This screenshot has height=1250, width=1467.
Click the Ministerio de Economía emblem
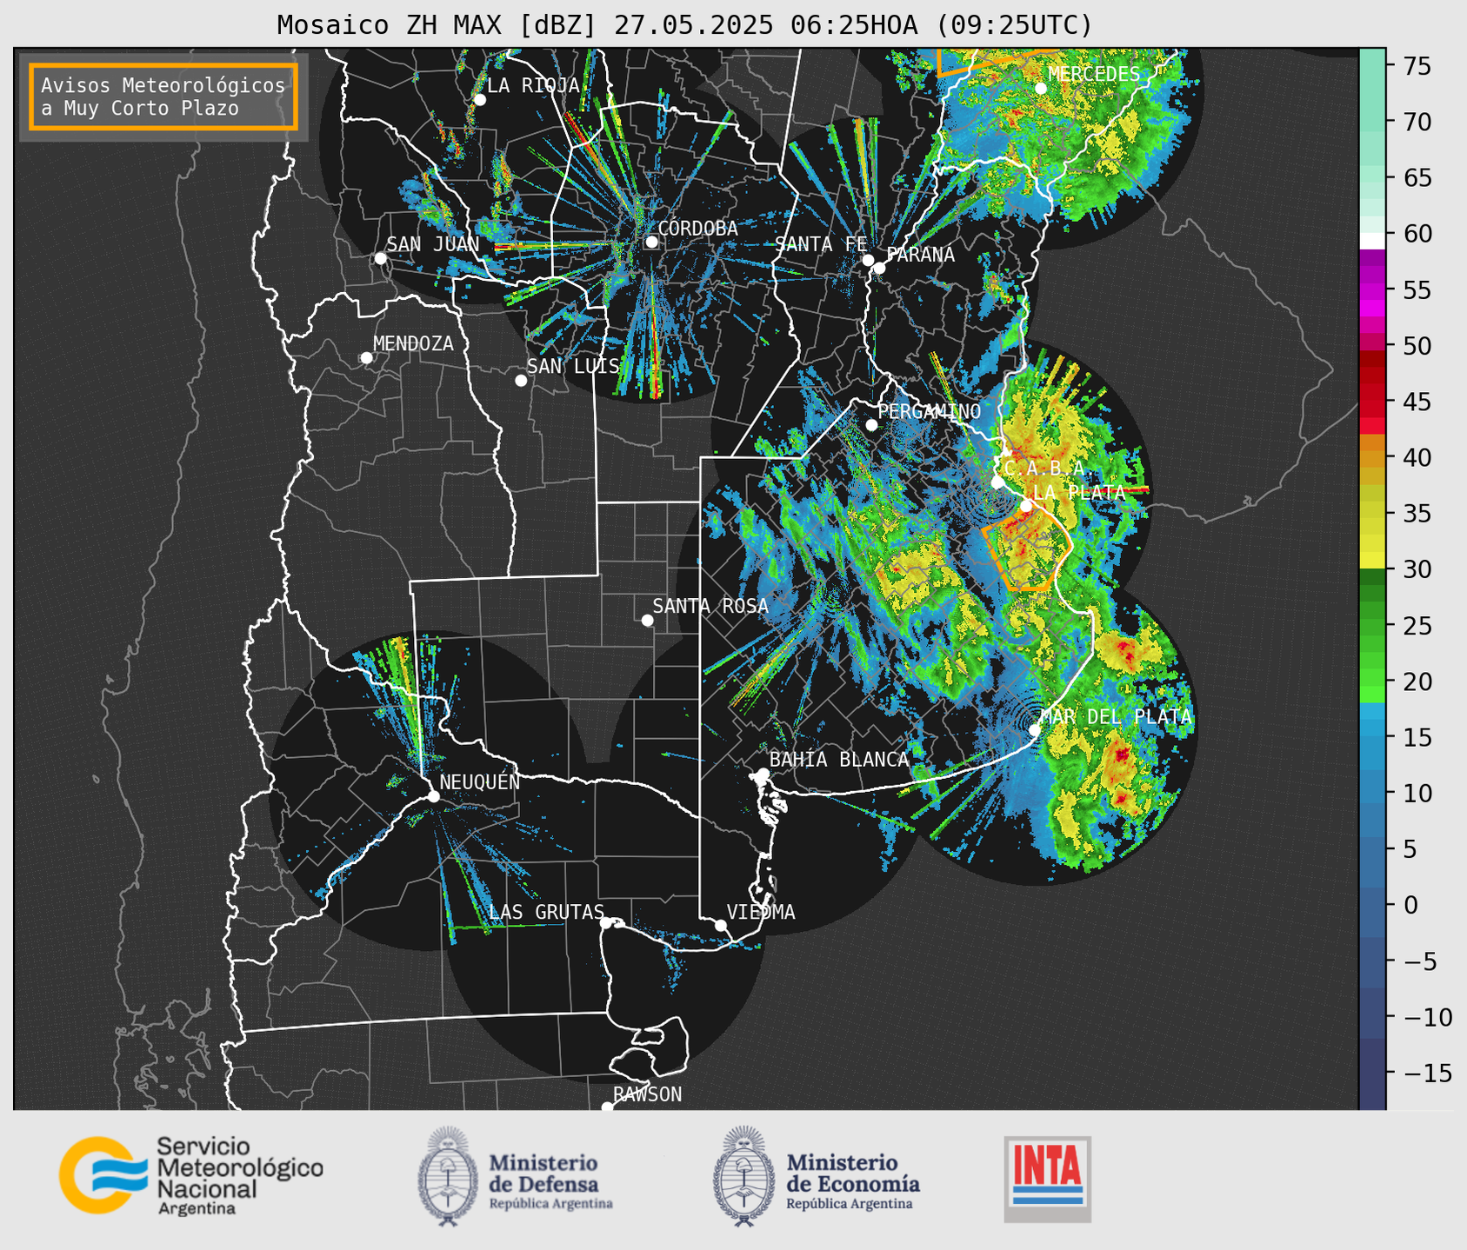(x=744, y=1176)
